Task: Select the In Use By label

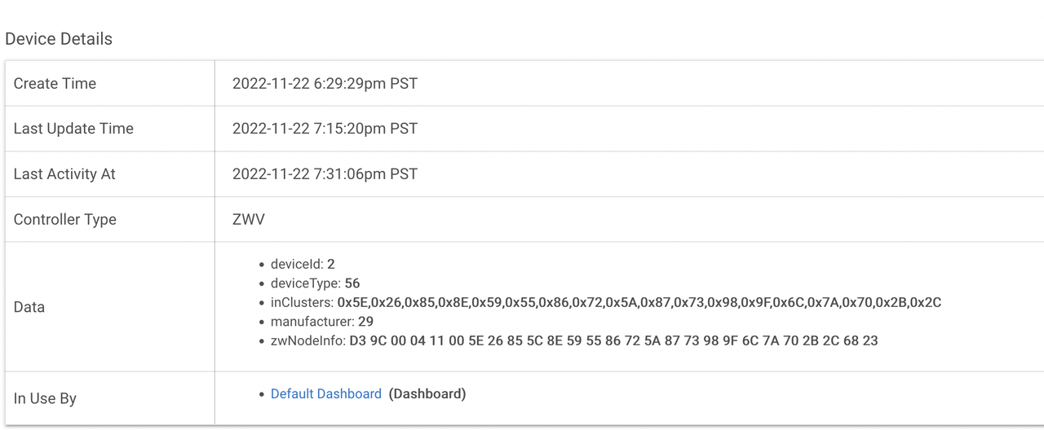Action: (x=45, y=399)
